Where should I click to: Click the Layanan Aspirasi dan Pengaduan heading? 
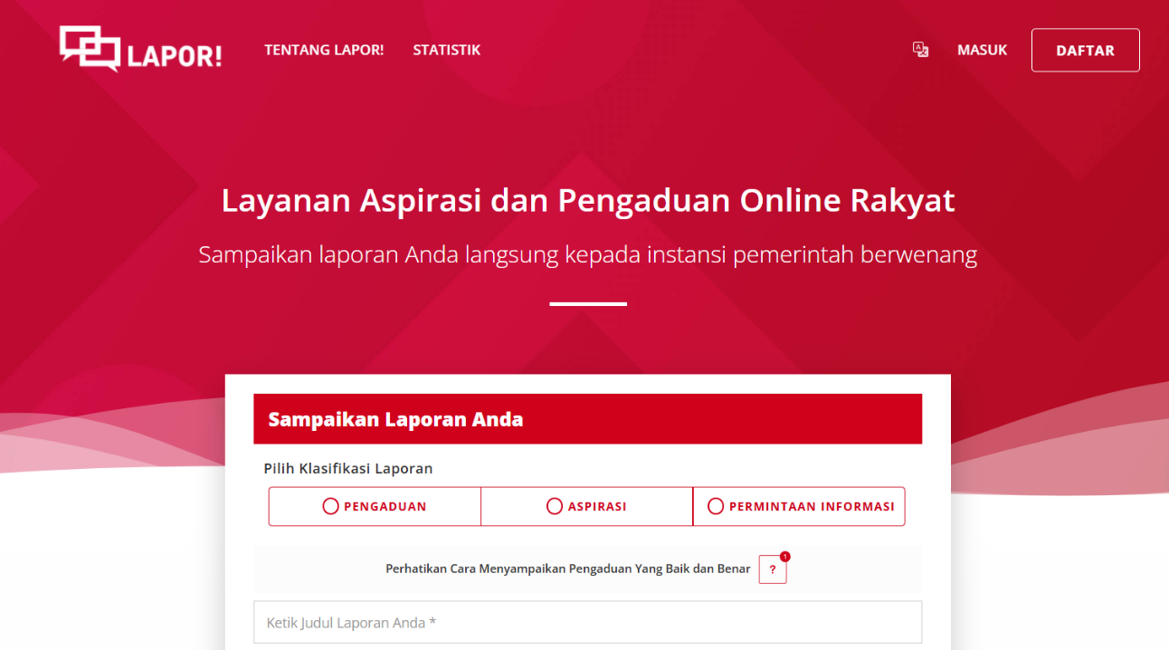point(587,200)
